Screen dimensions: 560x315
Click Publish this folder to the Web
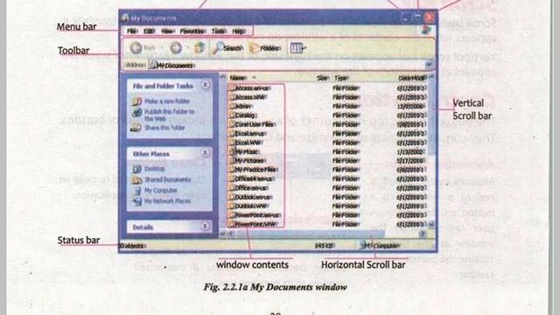point(169,115)
